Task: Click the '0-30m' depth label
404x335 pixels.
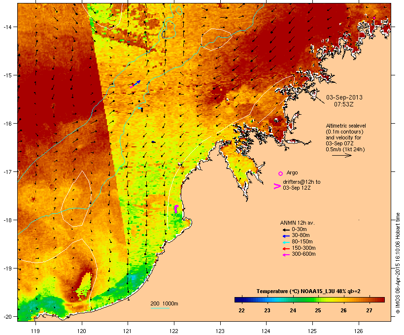Action: (299, 230)
